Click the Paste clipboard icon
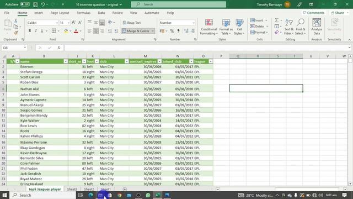 [8, 23]
